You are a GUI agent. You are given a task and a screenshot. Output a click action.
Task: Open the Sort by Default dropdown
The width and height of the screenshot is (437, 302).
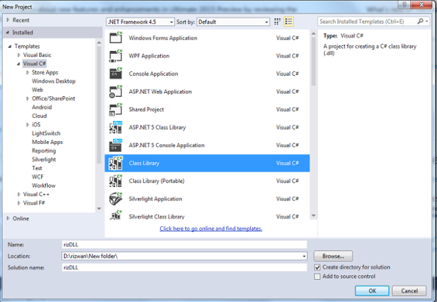click(233, 22)
